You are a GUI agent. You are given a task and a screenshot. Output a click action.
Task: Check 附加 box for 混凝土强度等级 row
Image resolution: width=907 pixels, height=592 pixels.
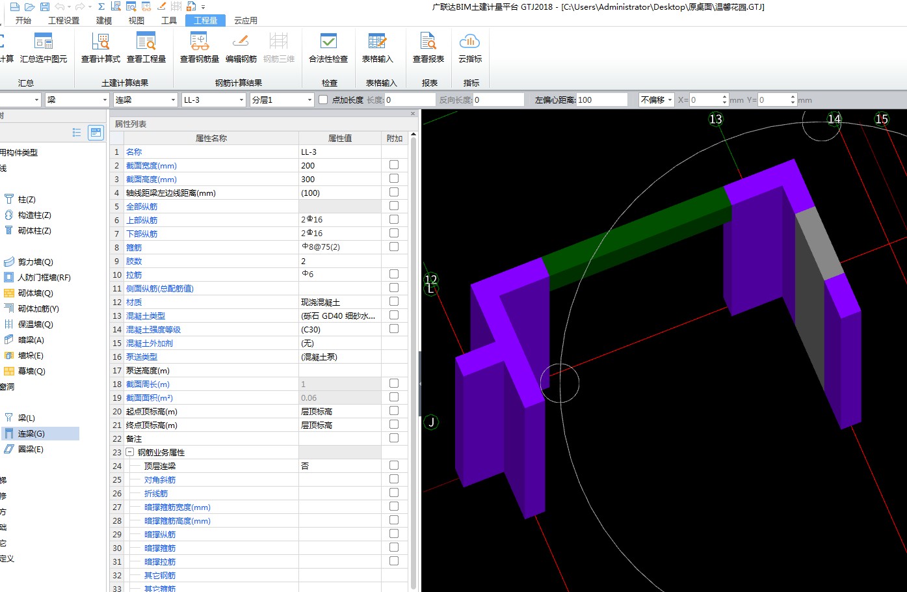(394, 329)
